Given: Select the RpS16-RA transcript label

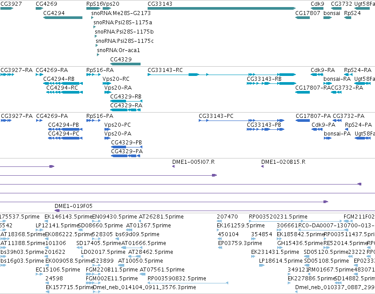Looking at the screenshot, I should [x=100, y=70].
